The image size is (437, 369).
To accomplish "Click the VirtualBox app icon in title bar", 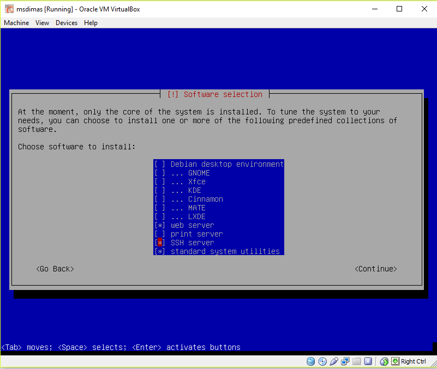I will 9,9.
